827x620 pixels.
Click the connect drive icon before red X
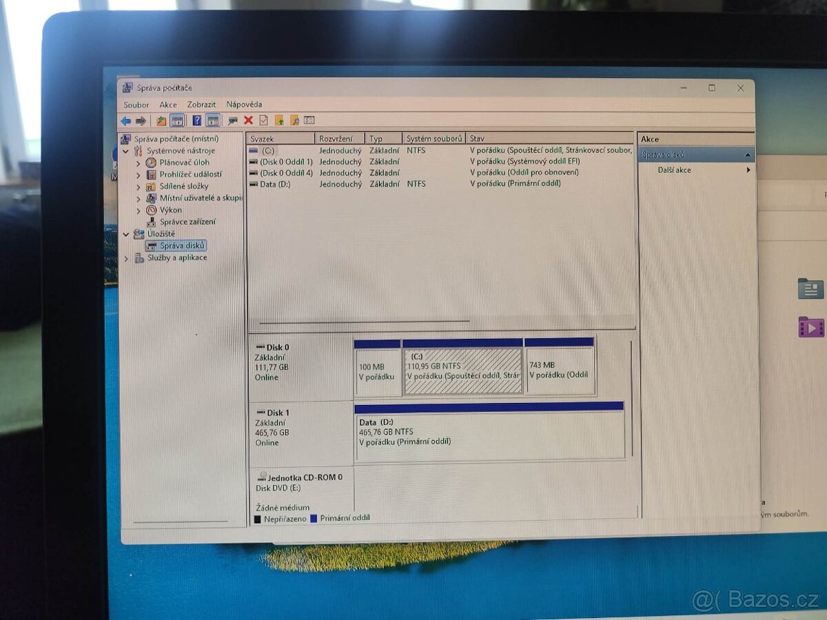pyautogui.click(x=233, y=121)
